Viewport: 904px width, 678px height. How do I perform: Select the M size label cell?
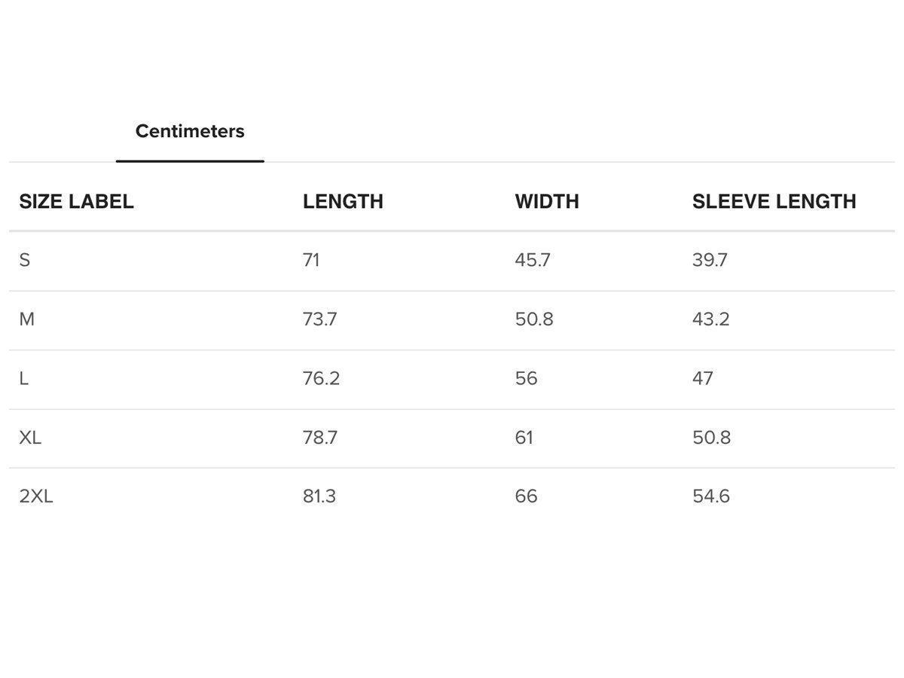(x=27, y=319)
